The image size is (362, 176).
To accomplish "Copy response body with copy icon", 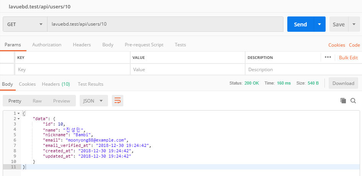I will pyautogui.click(x=343, y=101).
